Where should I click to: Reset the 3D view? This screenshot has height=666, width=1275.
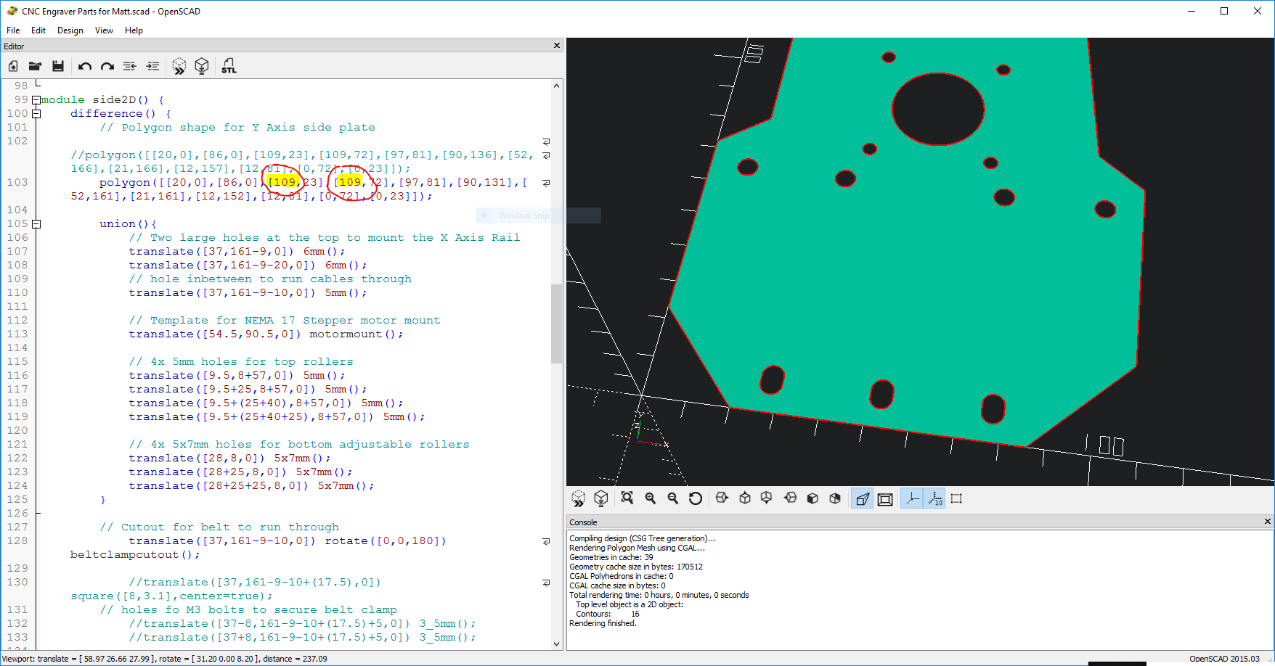[696, 498]
